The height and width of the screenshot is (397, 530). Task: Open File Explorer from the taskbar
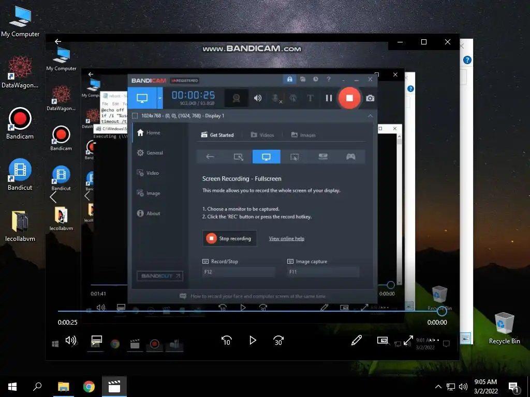63,387
